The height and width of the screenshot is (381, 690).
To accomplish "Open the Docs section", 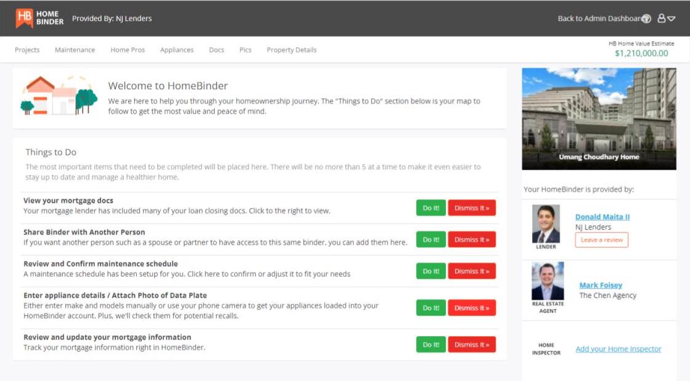I will 216,49.
